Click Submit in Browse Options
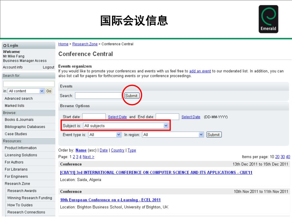 pyautogui.click(x=214, y=135)
